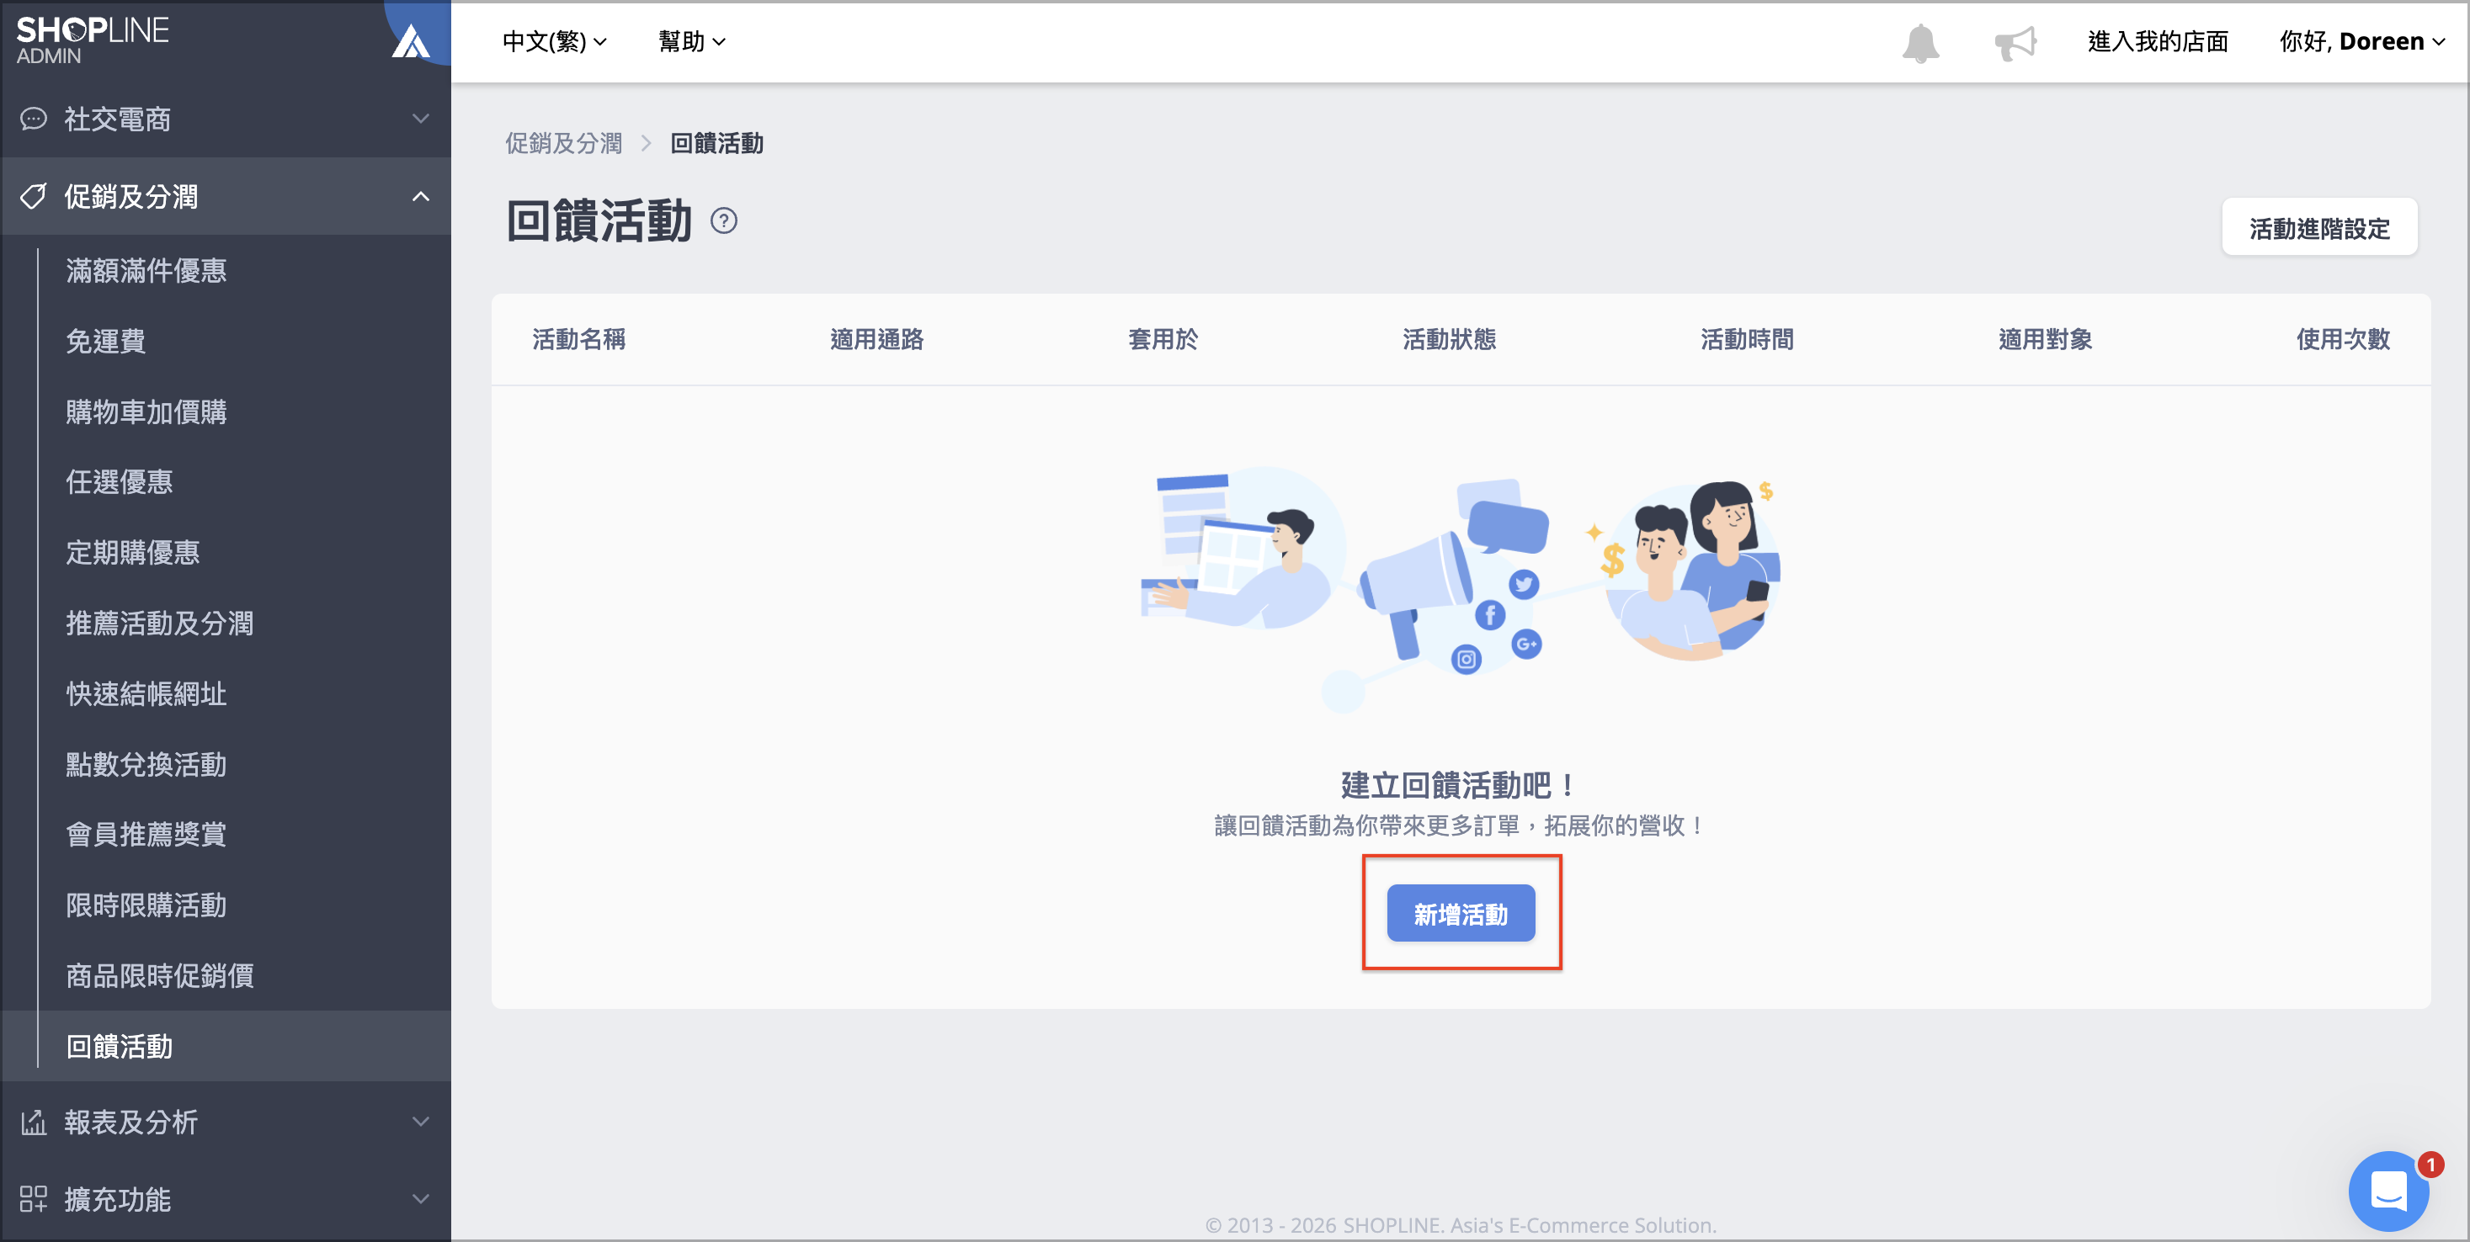The width and height of the screenshot is (2470, 1242).
Task: Click the 促銷及分潤 breadcrumb link
Action: click(564, 144)
